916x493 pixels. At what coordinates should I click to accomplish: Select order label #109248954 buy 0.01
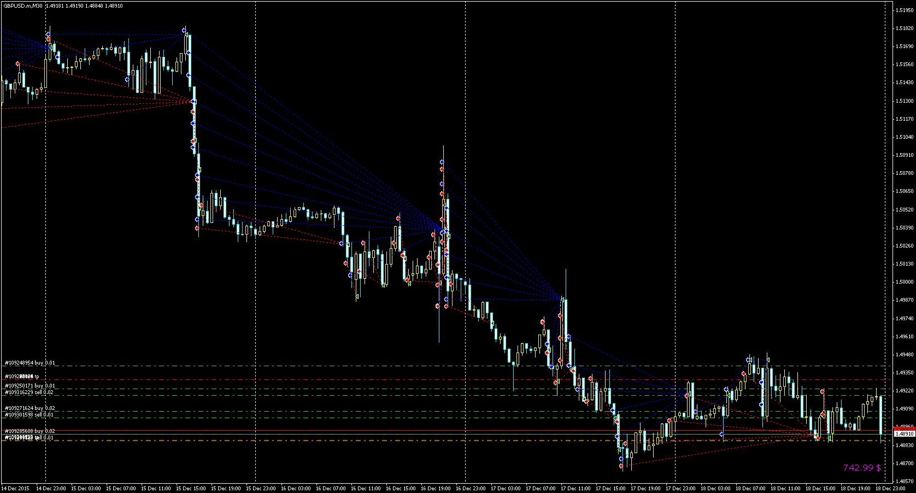(30, 363)
